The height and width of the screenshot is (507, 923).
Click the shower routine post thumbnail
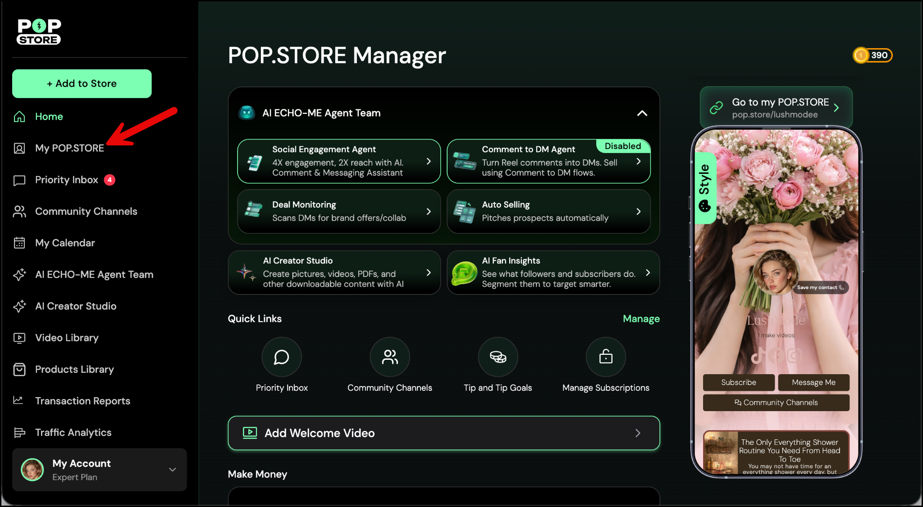coord(721,453)
